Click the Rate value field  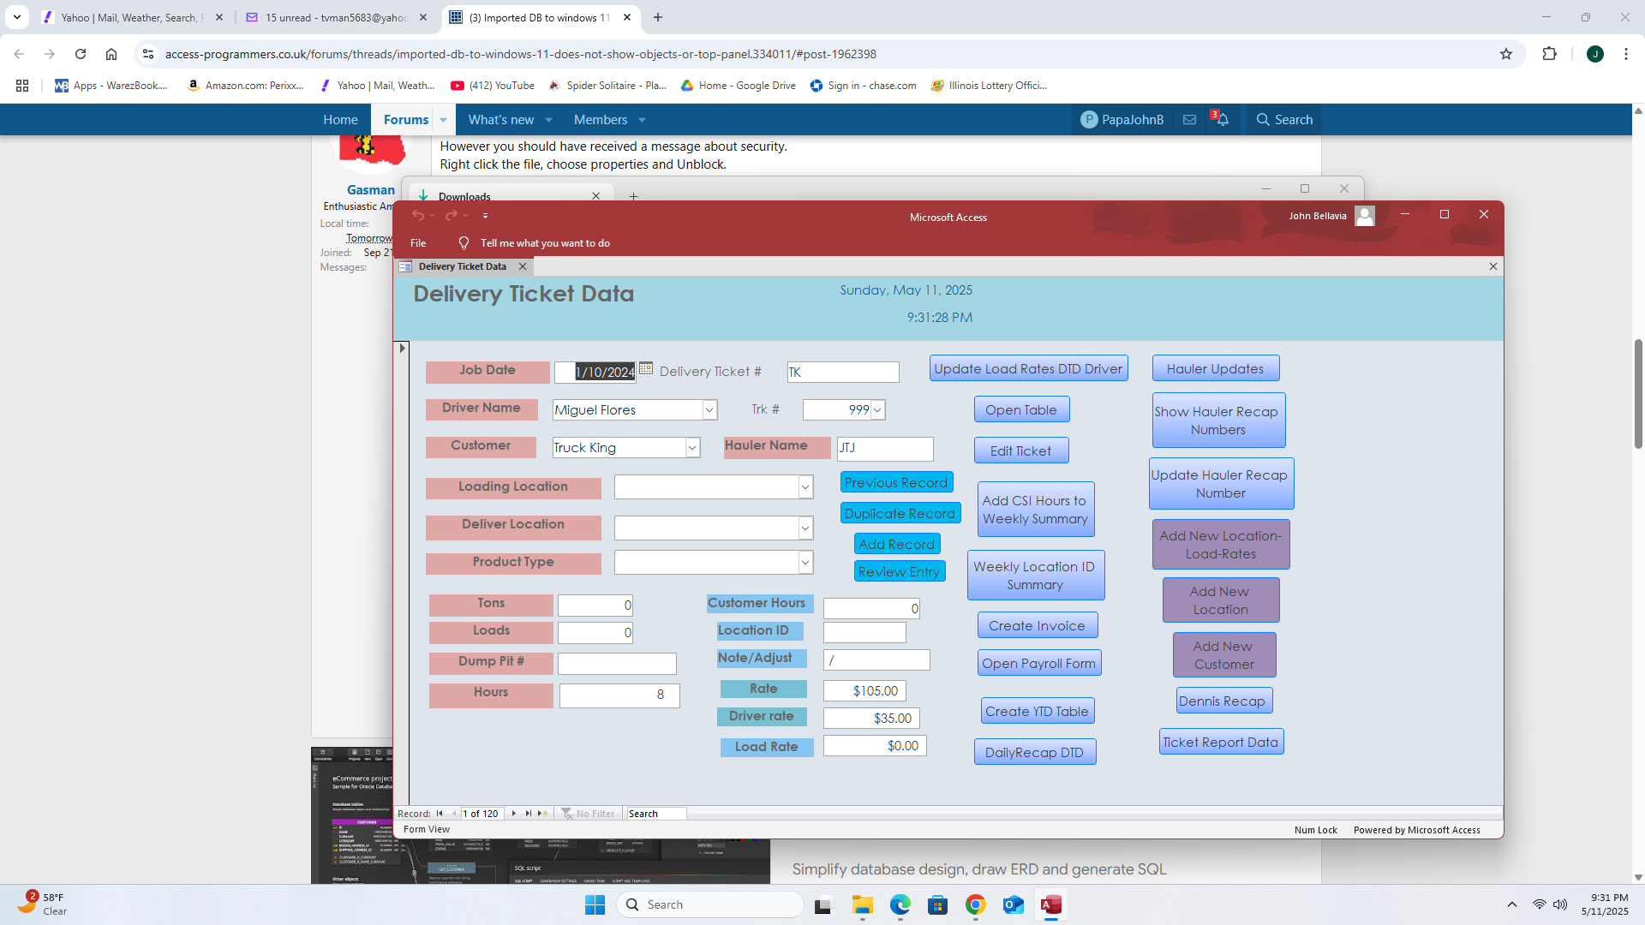pos(864,690)
